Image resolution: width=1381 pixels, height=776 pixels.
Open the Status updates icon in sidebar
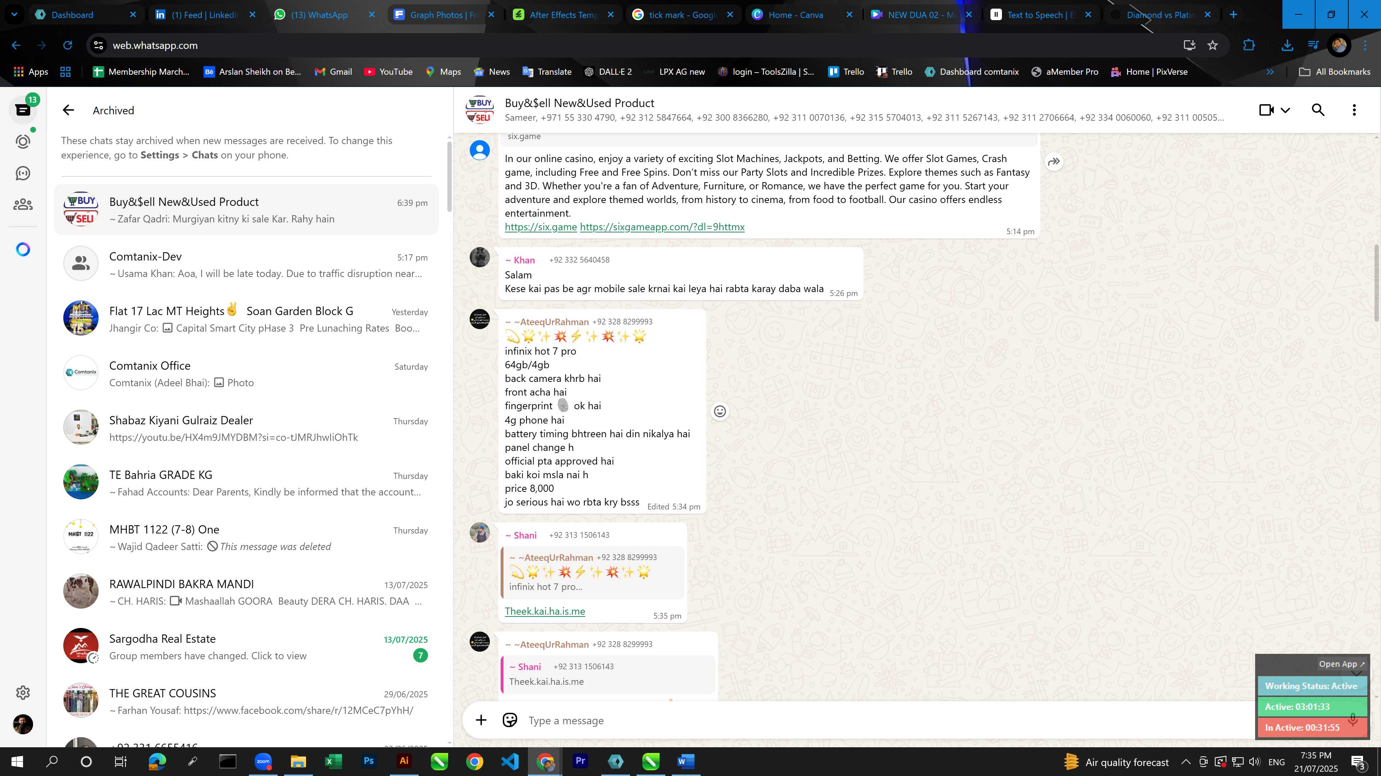pyautogui.click(x=23, y=142)
